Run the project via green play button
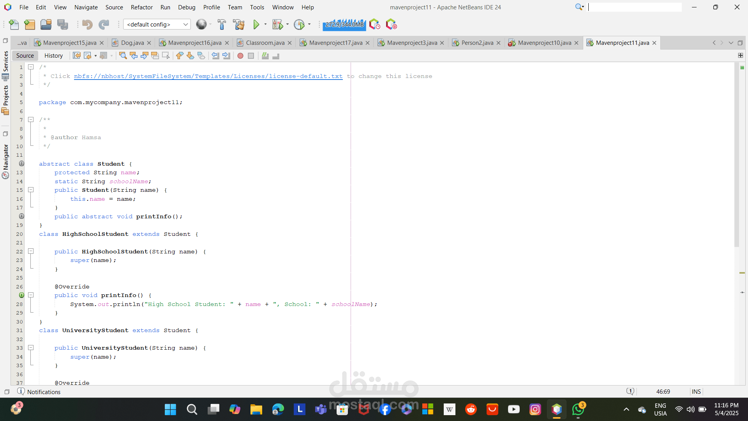Screen dimensions: 748x421 point(256,24)
